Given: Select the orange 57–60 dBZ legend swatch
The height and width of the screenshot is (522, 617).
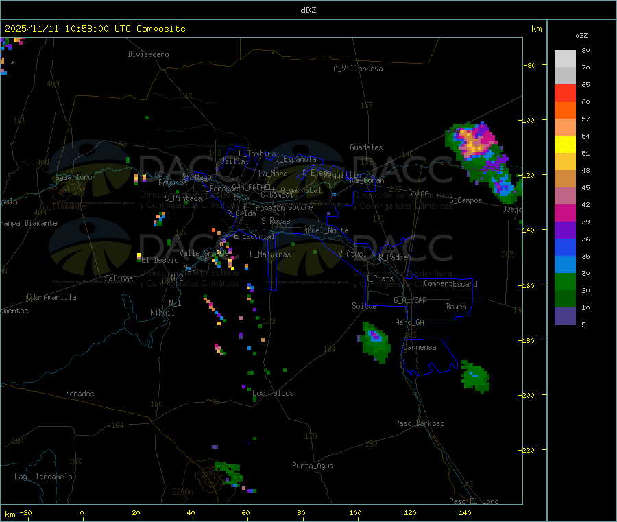Looking at the screenshot, I should tap(565, 110).
